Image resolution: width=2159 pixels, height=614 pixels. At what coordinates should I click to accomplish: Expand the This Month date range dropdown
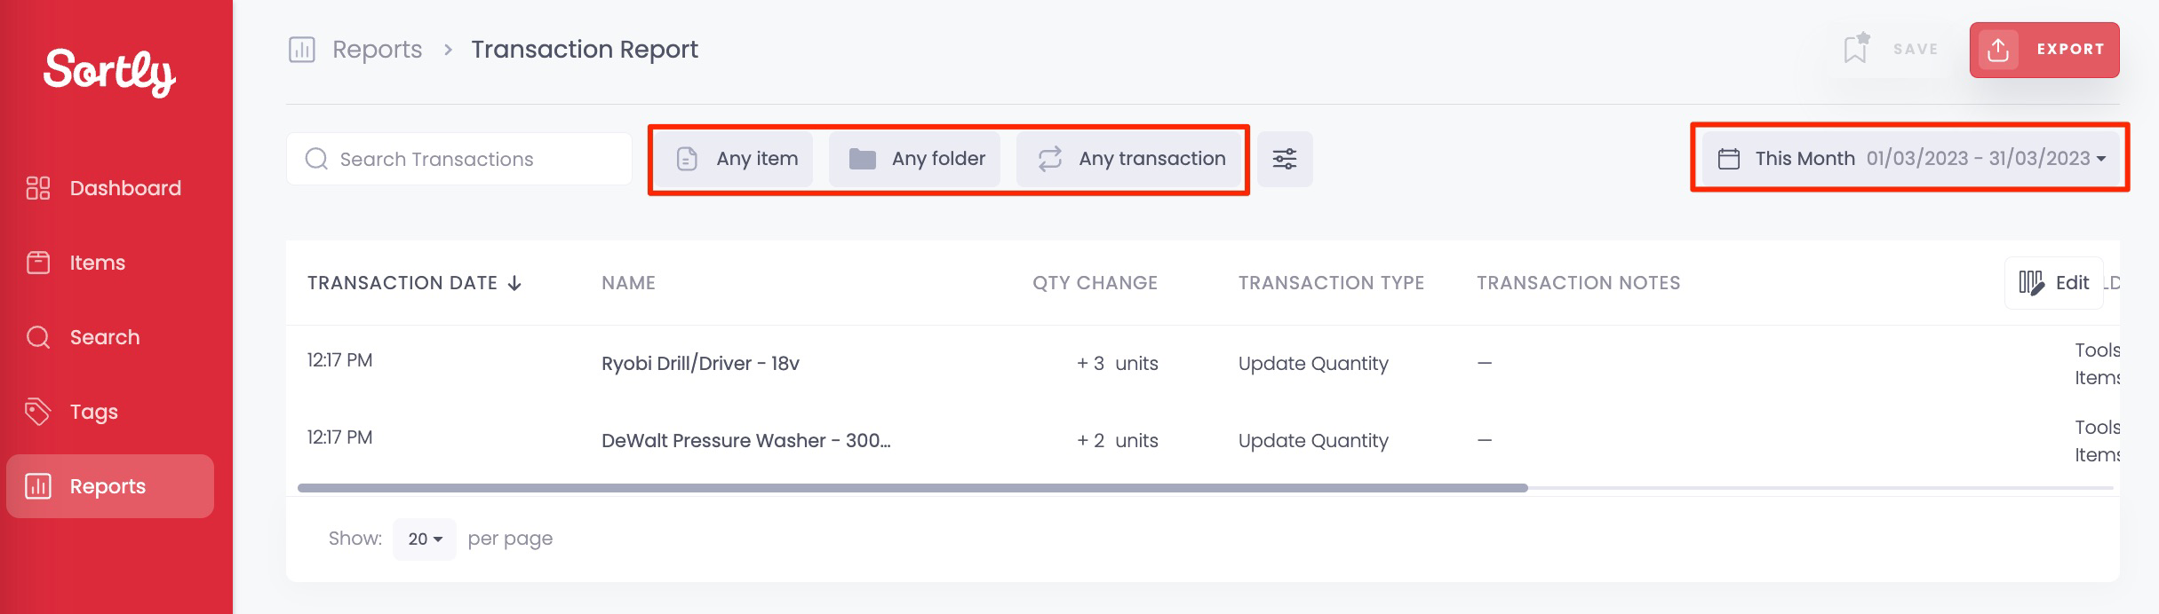(x=1911, y=159)
